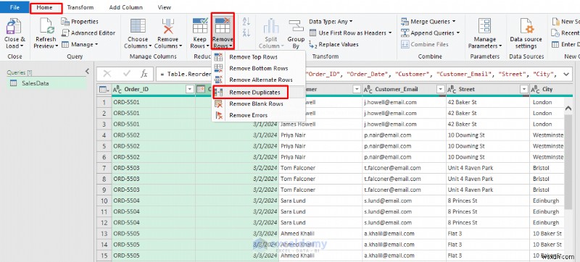580x262 pixels.
Task: Open Customer column filter dropdown
Action: coord(357,89)
